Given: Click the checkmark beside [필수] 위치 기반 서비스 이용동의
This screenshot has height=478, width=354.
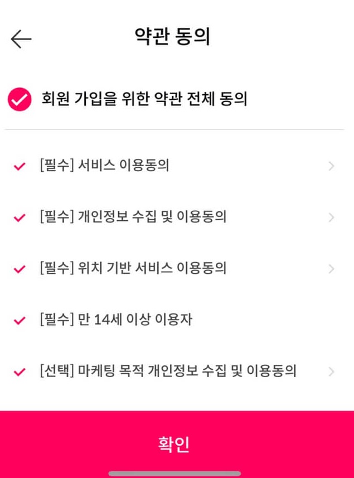Looking at the screenshot, I should coord(18,268).
